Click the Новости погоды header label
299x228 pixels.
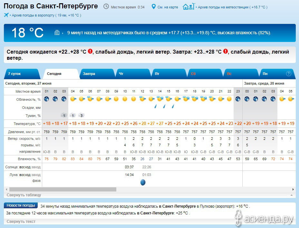point(21,206)
